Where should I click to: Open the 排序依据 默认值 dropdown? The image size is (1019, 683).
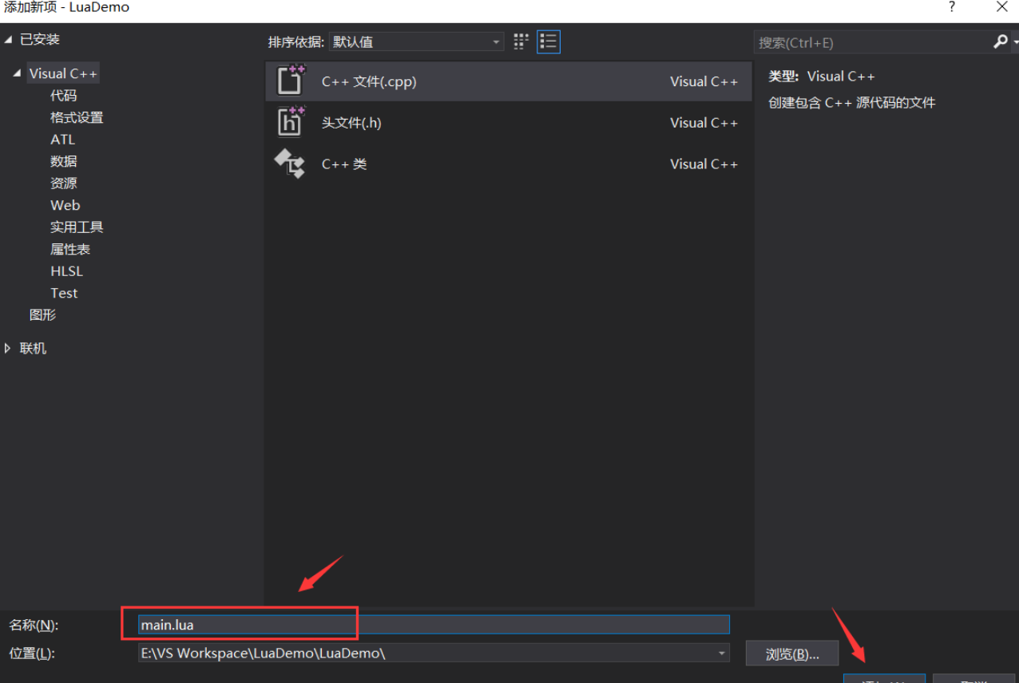click(x=494, y=41)
